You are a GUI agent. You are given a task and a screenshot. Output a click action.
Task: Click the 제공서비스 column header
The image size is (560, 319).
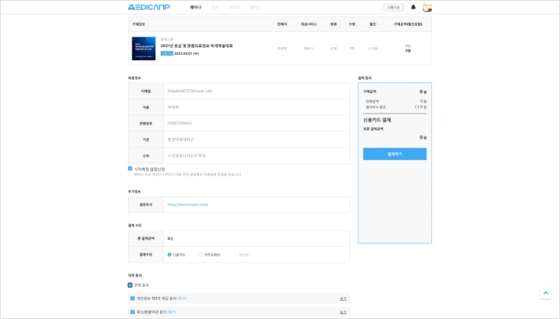tap(309, 24)
